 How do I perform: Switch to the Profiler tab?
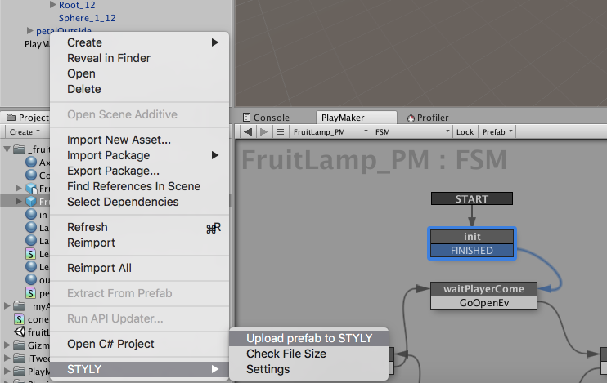(428, 118)
